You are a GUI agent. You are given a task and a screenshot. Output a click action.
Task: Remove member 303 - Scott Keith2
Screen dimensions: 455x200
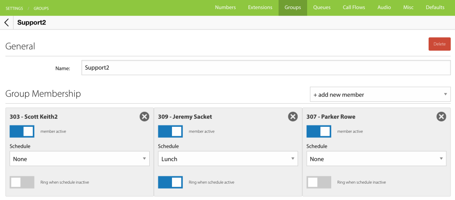click(144, 117)
